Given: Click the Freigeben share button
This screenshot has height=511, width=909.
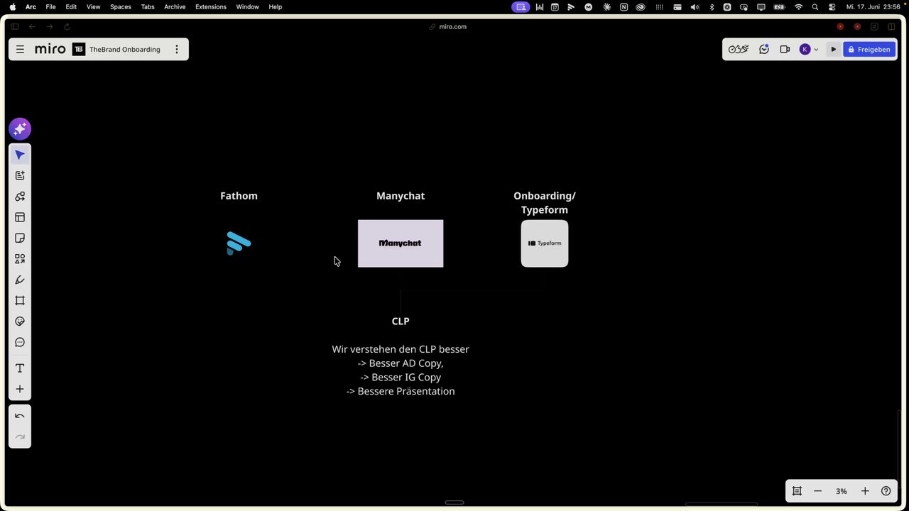Looking at the screenshot, I should tap(869, 50).
